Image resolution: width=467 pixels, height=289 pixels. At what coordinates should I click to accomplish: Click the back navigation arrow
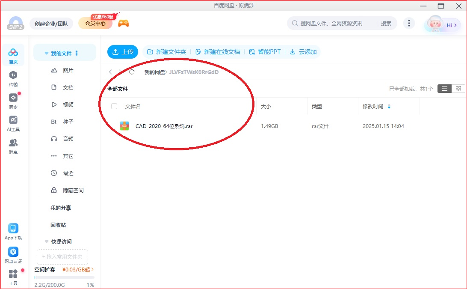[x=110, y=72]
